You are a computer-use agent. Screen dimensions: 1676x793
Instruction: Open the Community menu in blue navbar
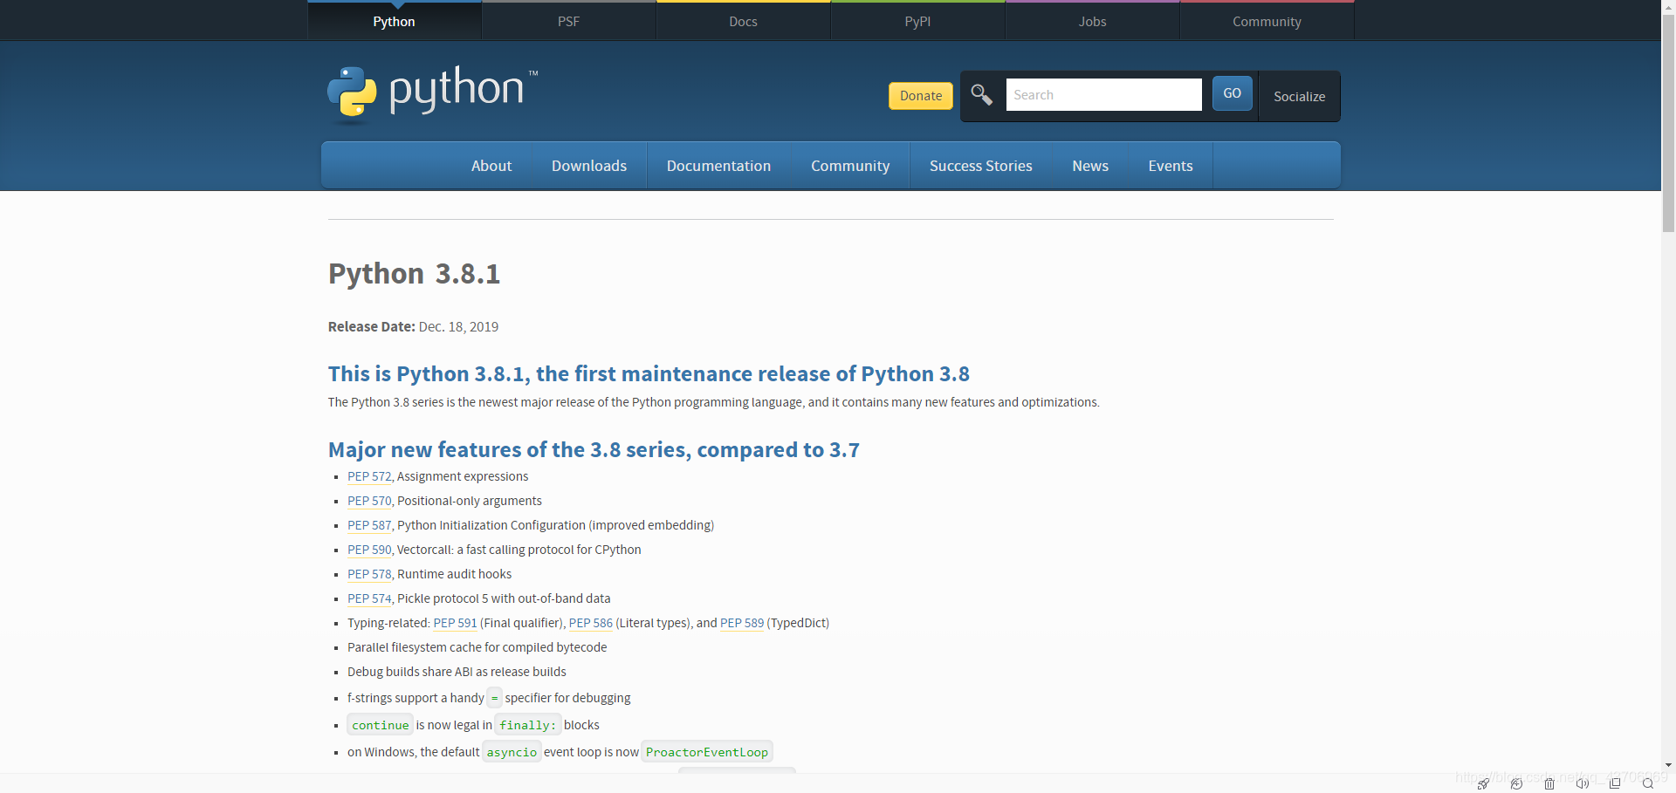(x=850, y=166)
